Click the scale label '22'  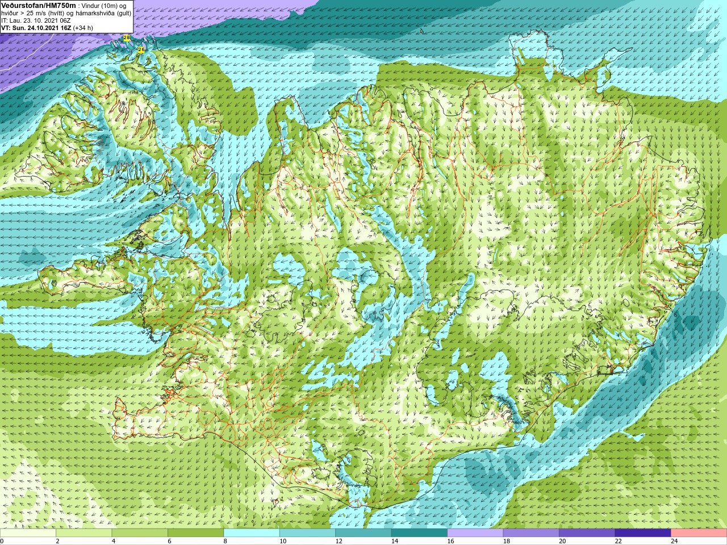(x=619, y=541)
